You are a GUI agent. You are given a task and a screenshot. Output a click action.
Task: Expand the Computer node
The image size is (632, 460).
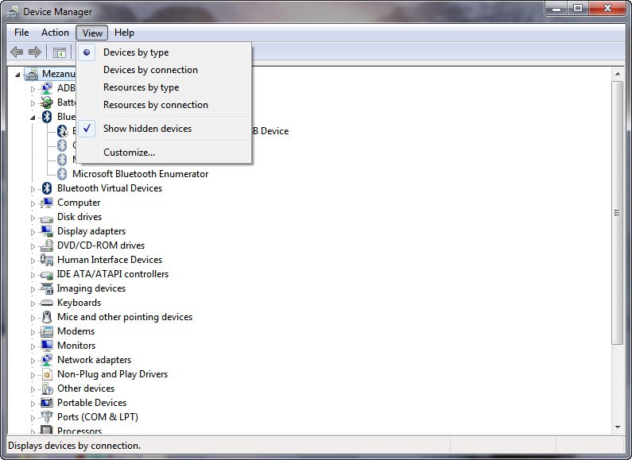coord(33,203)
